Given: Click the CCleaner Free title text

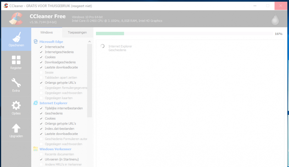Looking at the screenshot, I should coord(48,16).
